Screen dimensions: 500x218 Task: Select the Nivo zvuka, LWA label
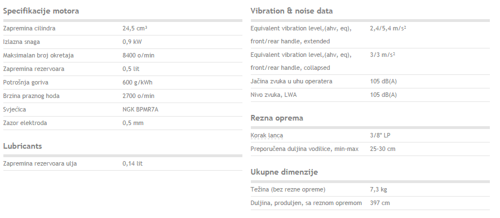(273, 95)
